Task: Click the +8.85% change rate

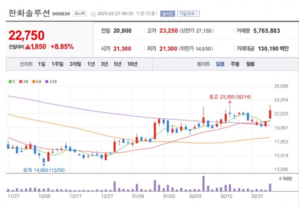Action: click(62, 46)
